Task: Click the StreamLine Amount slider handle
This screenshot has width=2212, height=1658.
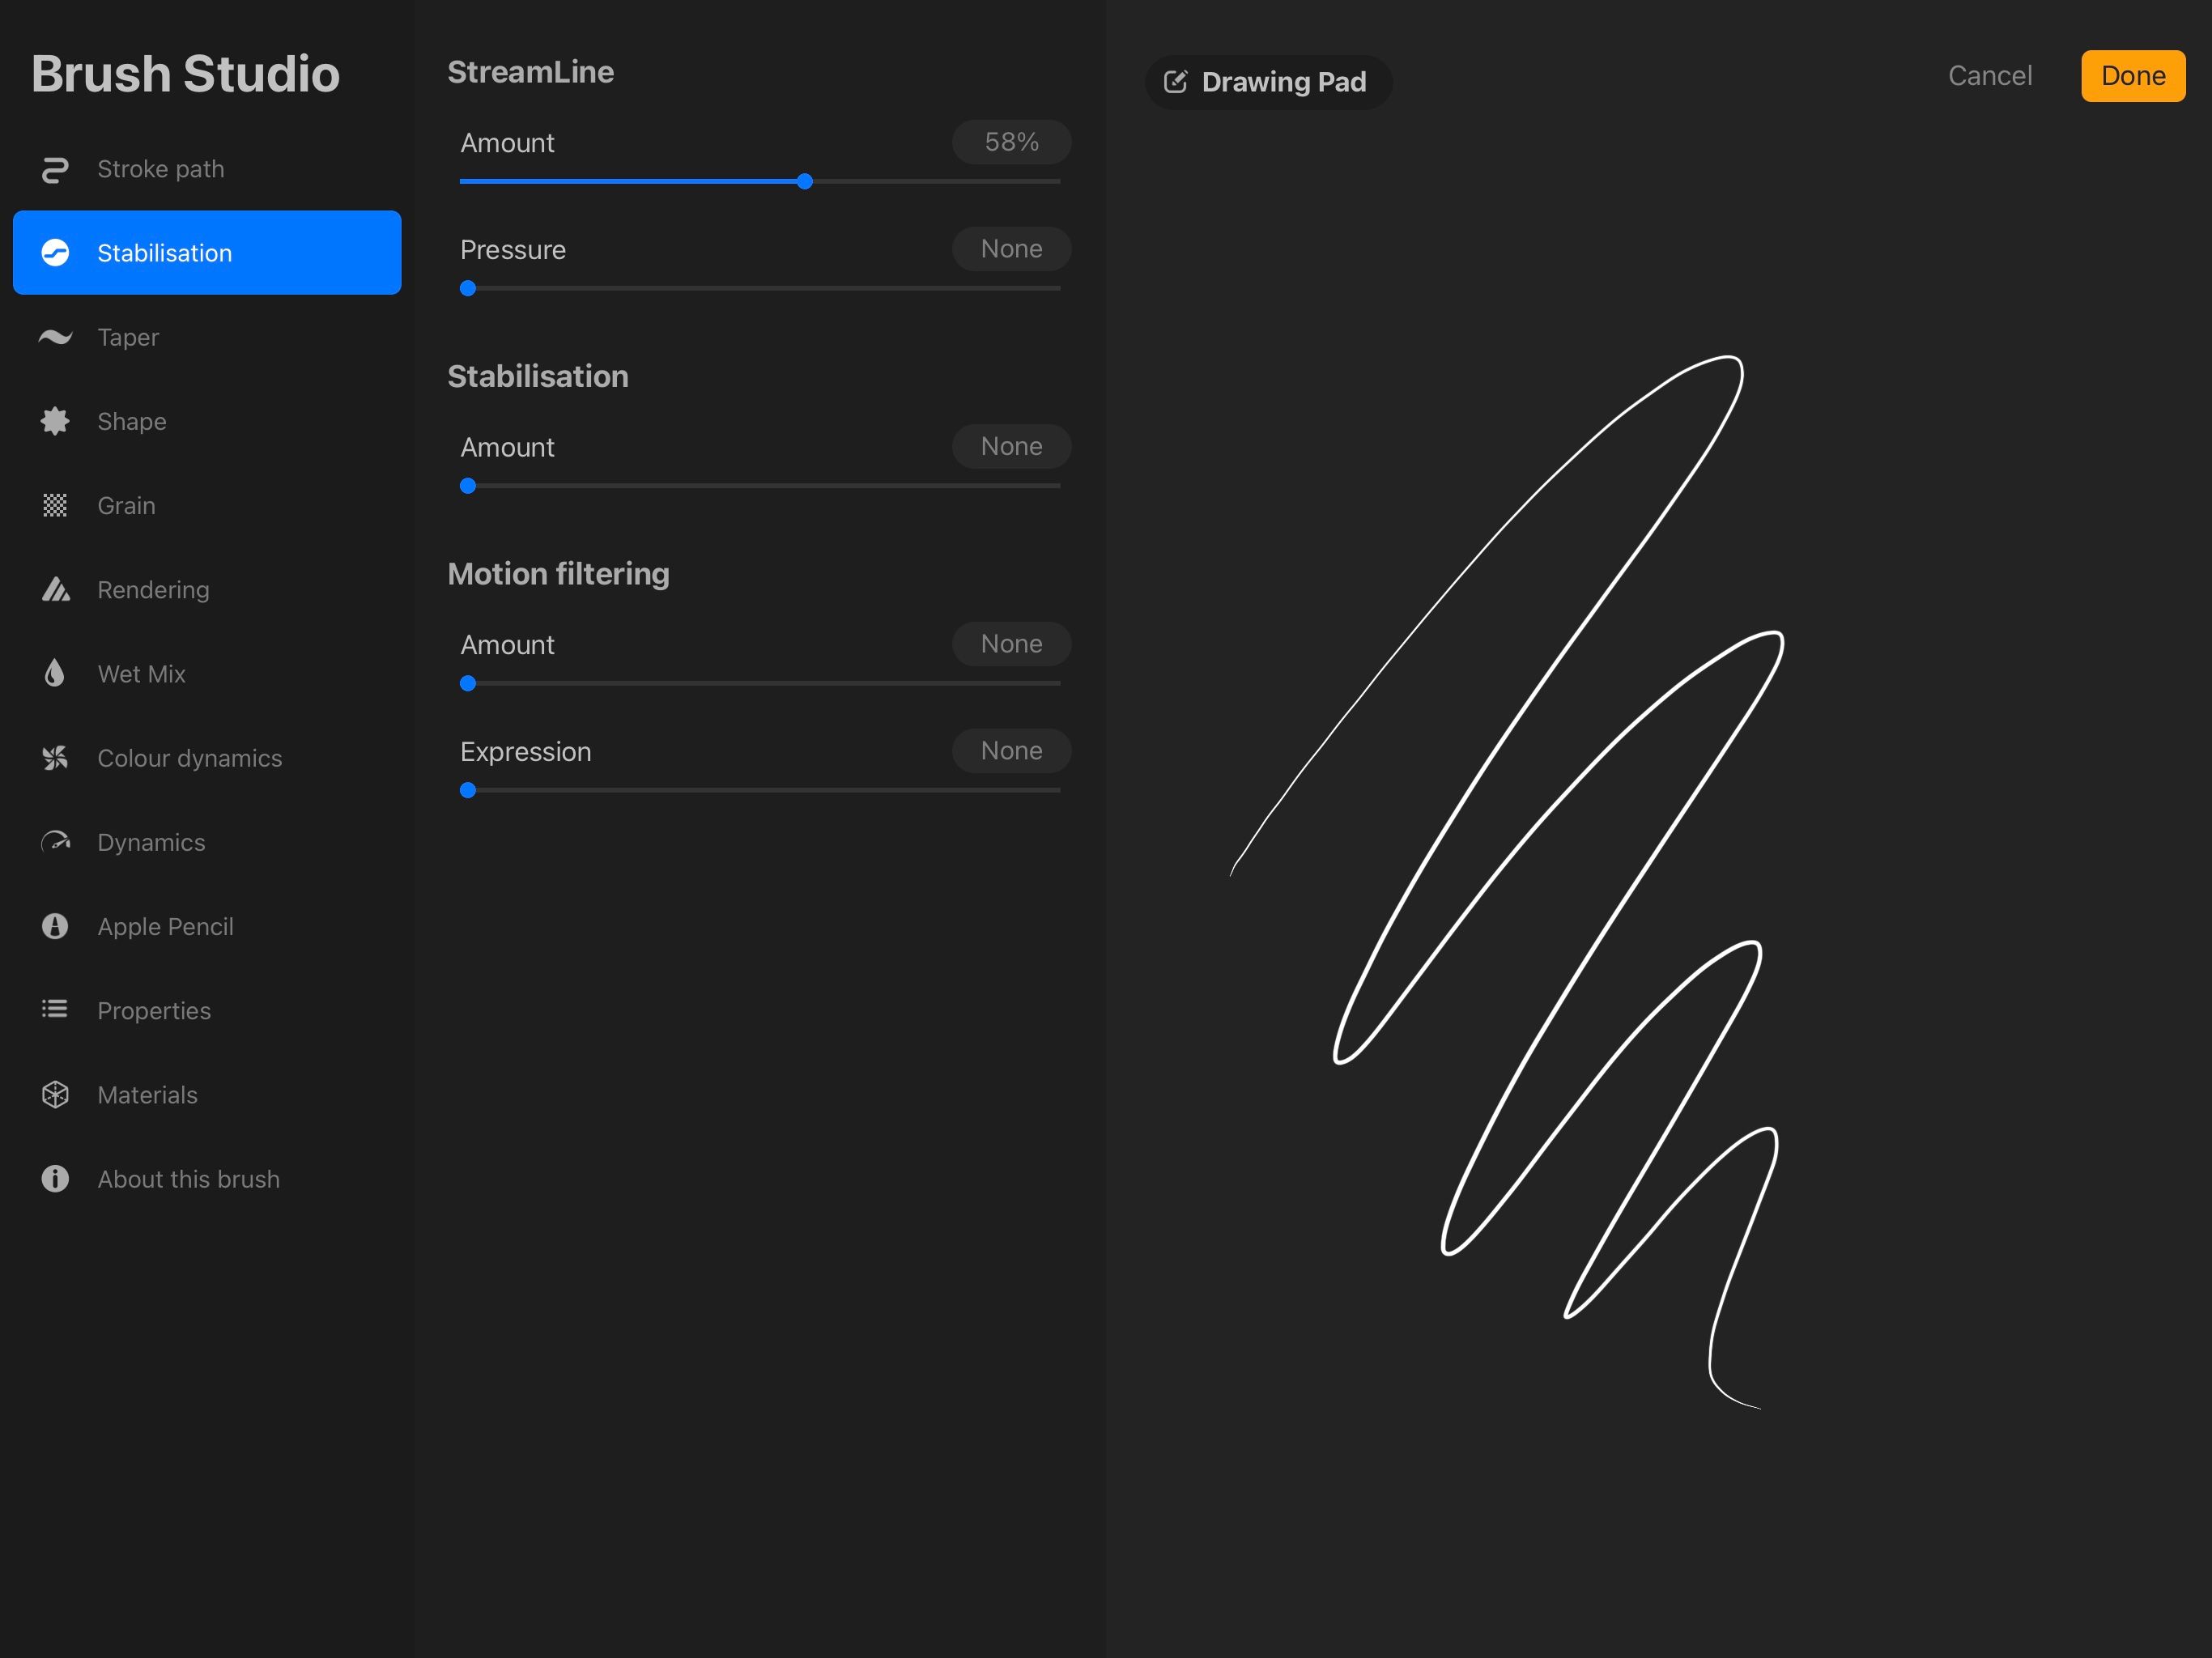Action: pyautogui.click(x=805, y=181)
